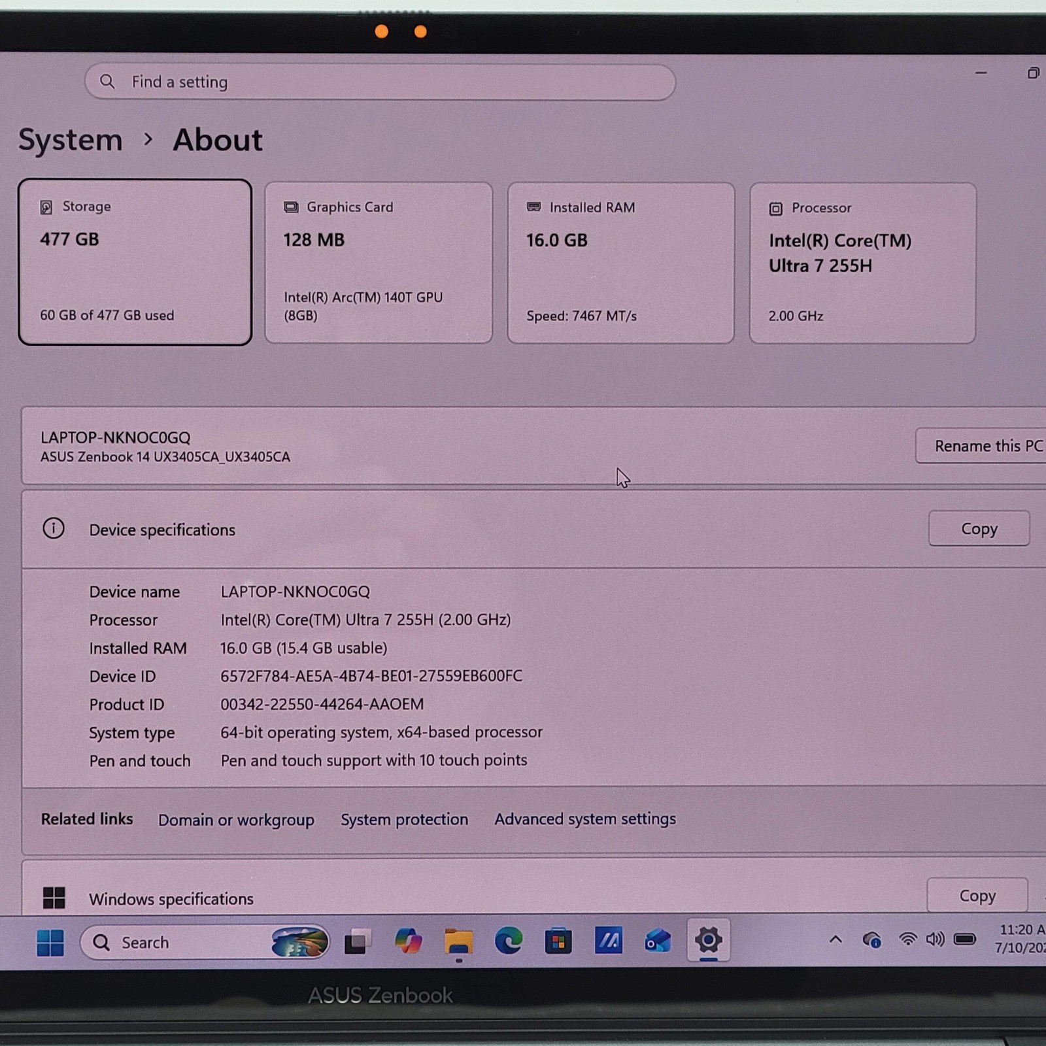
Task: Select Product ID value 00342-22550-44264-AAOEM
Action: click(322, 704)
